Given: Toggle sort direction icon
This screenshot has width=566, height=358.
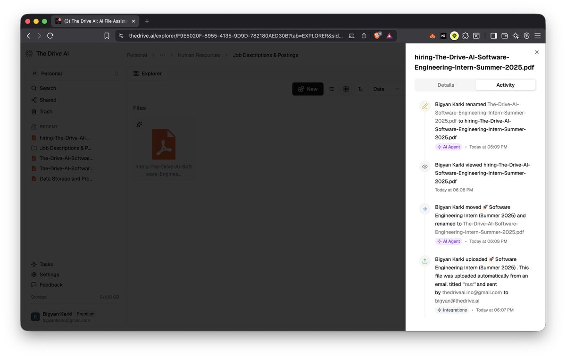Looking at the screenshot, I should [x=361, y=89].
